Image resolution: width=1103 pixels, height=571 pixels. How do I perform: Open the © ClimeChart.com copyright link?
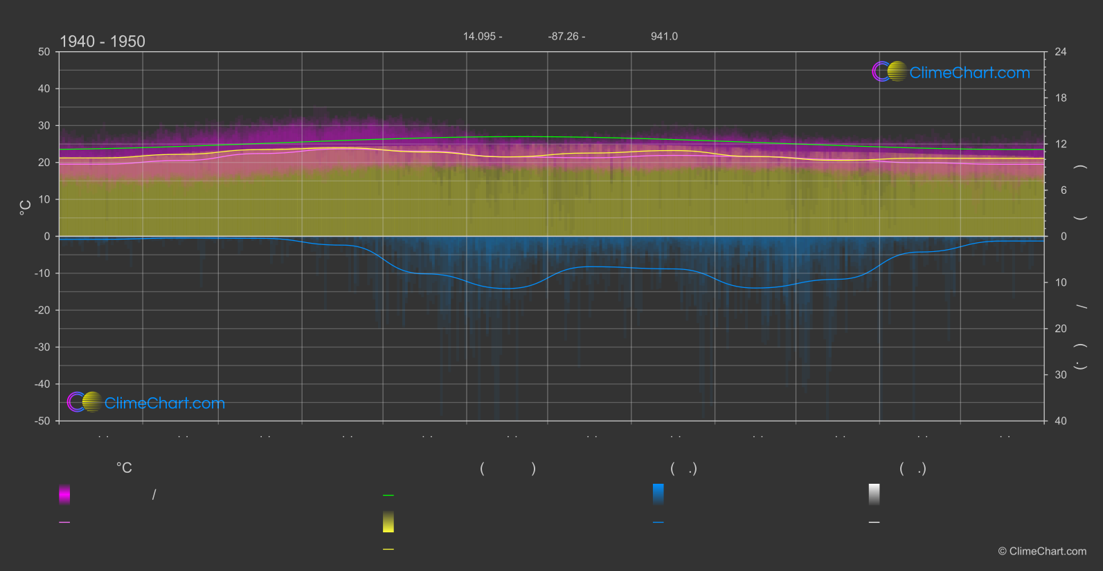(x=1042, y=551)
